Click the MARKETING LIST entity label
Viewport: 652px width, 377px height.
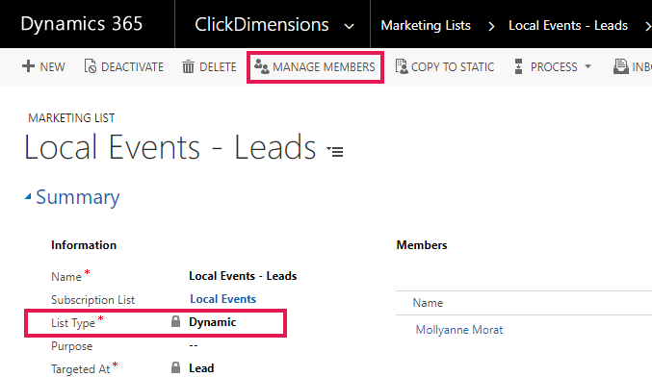(x=71, y=118)
